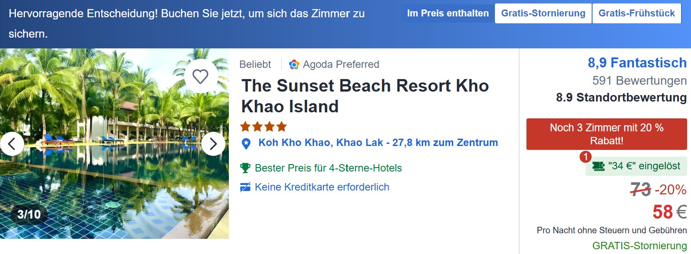
Task: Save hotel with the heart favorite icon
Action: 200,76
